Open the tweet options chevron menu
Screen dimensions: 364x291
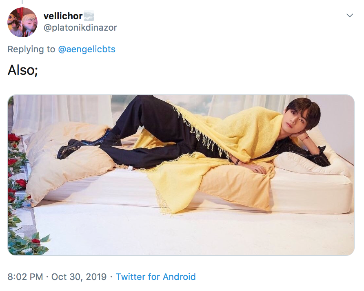350,16
